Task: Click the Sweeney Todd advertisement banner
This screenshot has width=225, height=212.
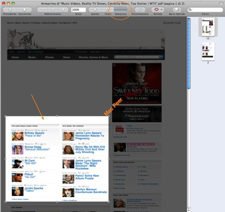Action: pyautogui.click(x=137, y=83)
